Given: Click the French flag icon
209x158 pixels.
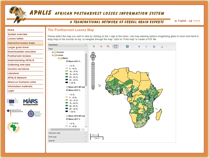Looking at the screenshot, I should (x=190, y=21).
